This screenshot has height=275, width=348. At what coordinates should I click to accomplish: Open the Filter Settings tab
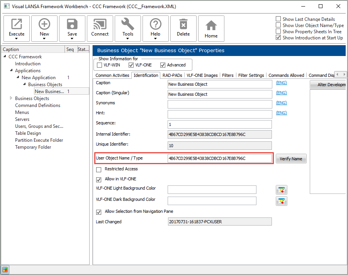coord(251,75)
